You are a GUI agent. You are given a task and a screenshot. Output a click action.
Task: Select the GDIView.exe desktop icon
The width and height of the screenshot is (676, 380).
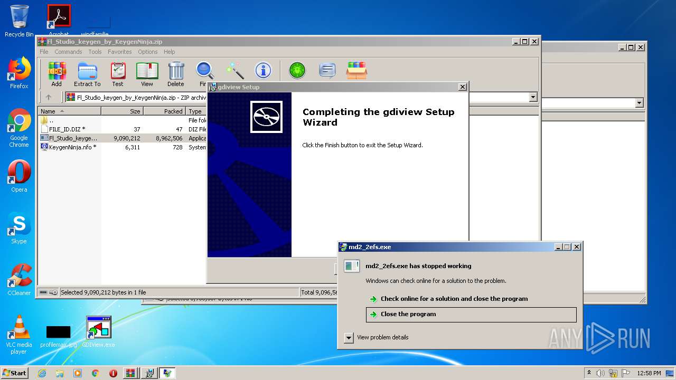pyautogui.click(x=99, y=331)
